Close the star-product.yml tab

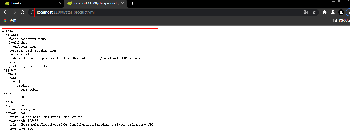tap(122, 3)
